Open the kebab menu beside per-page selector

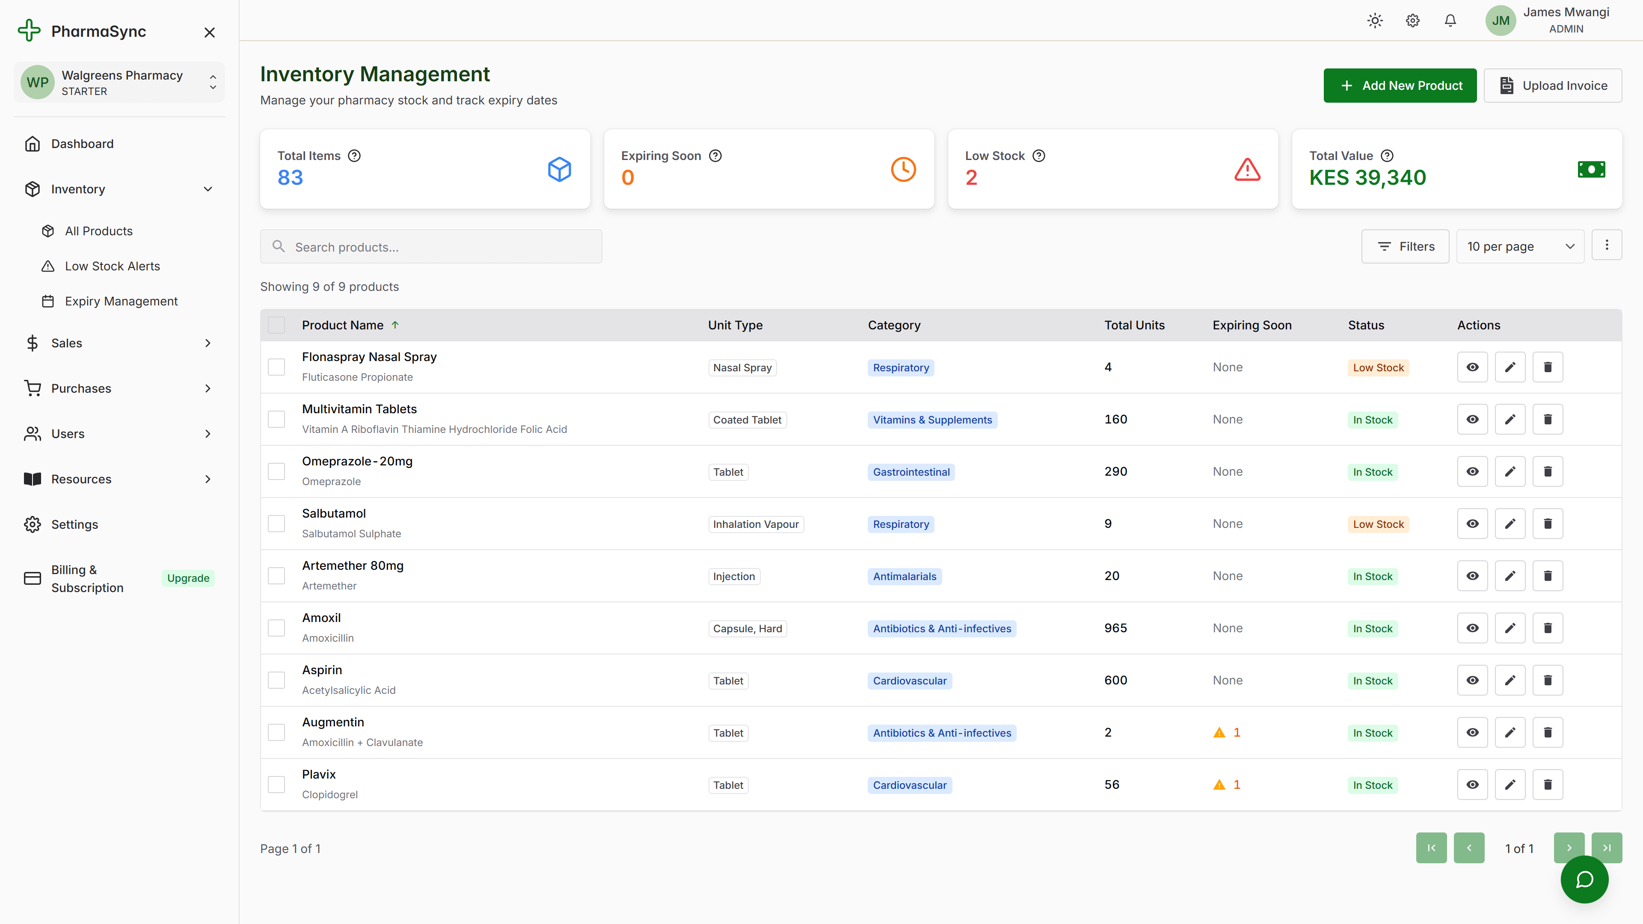click(1607, 245)
